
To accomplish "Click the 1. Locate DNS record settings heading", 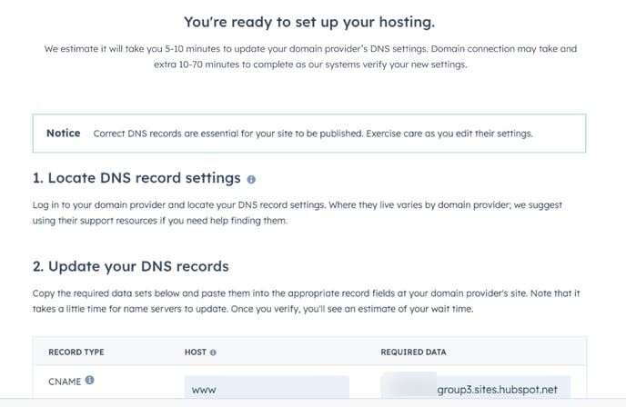I will (136, 178).
